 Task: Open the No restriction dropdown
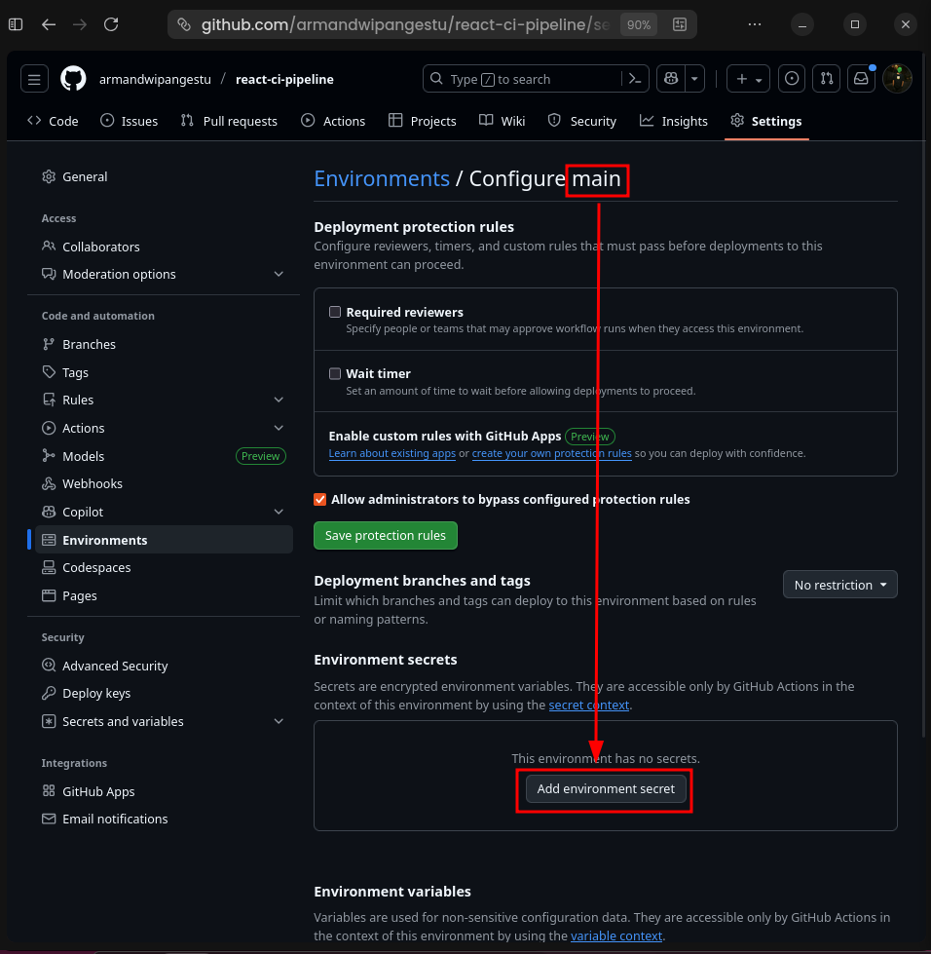(x=839, y=585)
